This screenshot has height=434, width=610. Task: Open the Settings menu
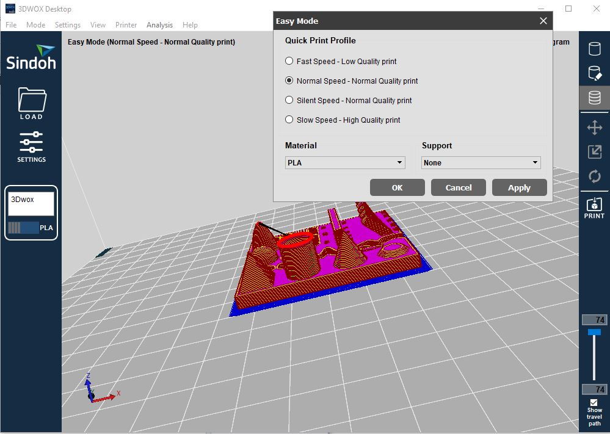click(x=68, y=25)
